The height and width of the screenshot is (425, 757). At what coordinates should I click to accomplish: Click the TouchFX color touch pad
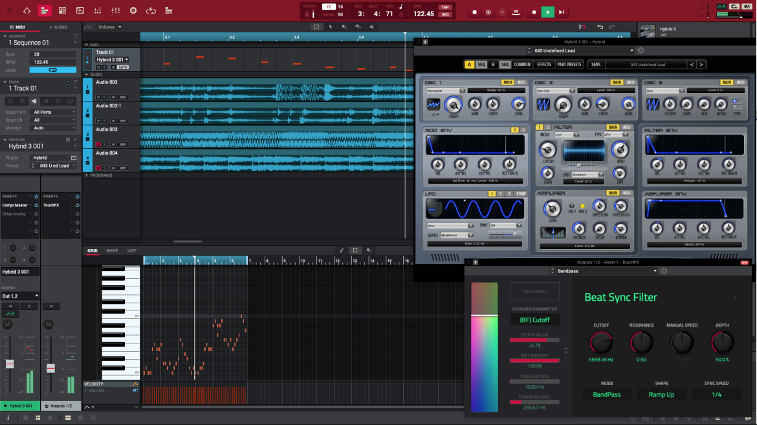click(484, 347)
